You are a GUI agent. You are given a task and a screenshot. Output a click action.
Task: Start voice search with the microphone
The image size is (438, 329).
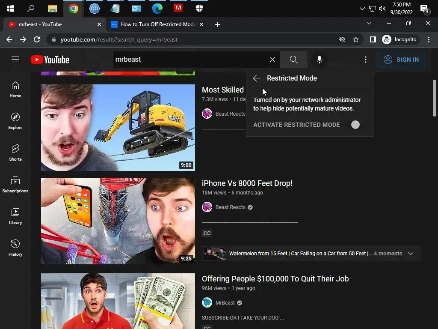point(319,59)
